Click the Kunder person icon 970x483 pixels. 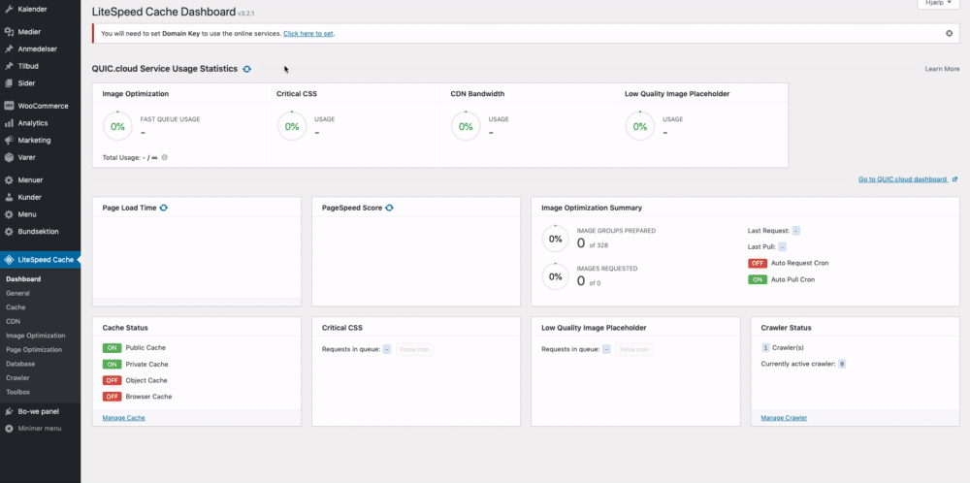[9, 197]
